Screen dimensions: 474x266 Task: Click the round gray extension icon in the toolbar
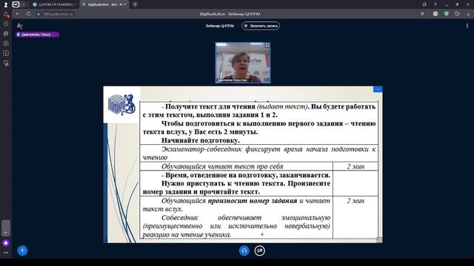[x=435, y=14]
